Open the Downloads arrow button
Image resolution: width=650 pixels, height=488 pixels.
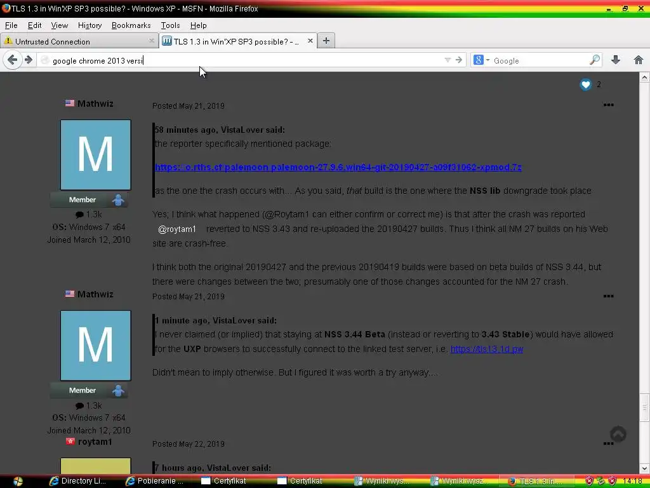coord(616,60)
